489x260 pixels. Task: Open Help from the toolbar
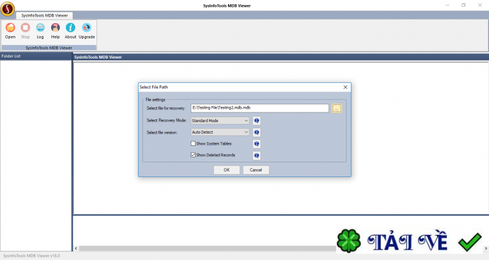pyautogui.click(x=55, y=31)
